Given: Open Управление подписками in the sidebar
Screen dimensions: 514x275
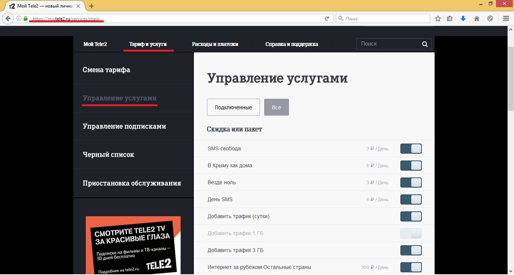Looking at the screenshot, I should [123, 126].
